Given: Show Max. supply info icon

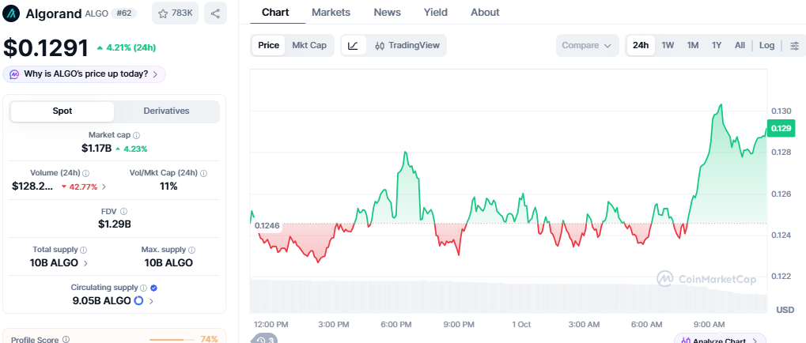Looking at the screenshot, I should pyautogui.click(x=191, y=250).
